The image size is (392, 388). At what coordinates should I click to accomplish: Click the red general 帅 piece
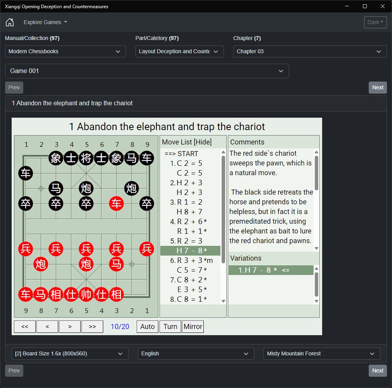(x=86, y=294)
